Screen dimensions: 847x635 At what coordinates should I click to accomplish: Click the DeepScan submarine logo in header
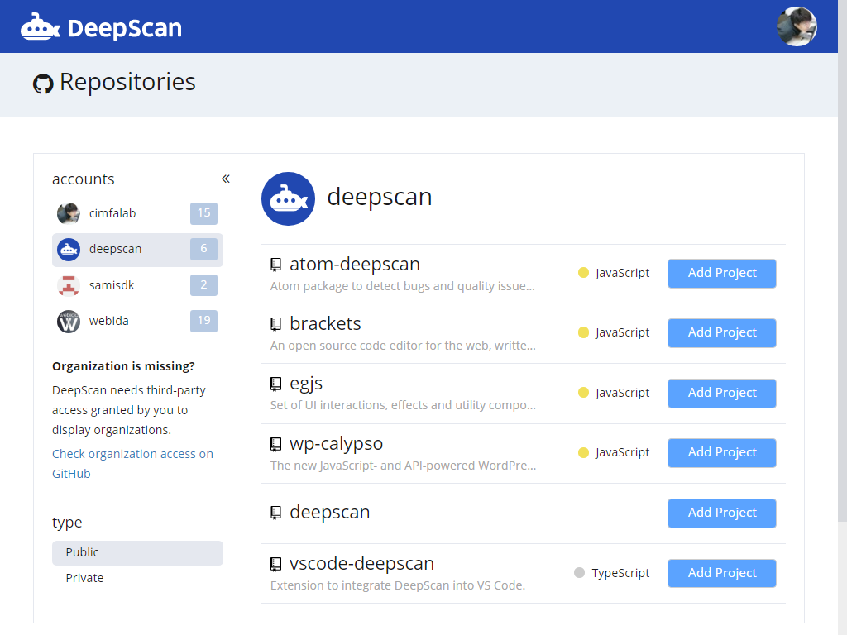pos(41,27)
